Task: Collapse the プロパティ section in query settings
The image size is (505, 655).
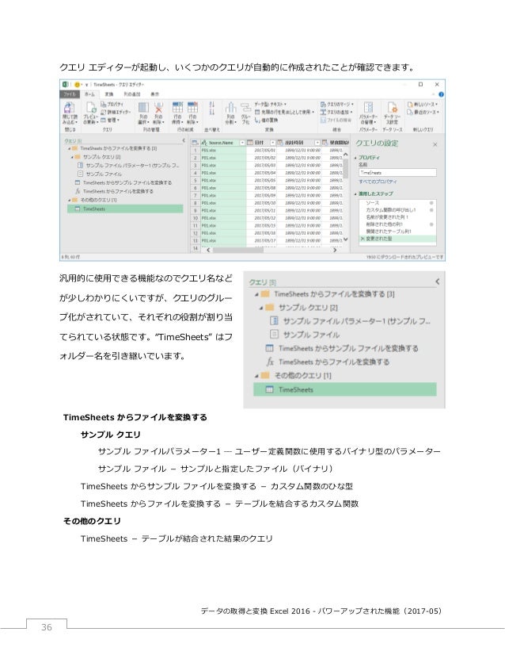Action: (355, 158)
